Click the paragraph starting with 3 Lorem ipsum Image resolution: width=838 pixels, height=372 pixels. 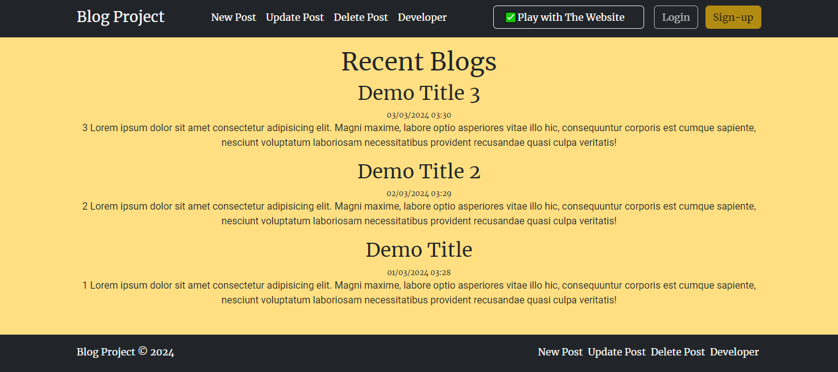point(419,135)
